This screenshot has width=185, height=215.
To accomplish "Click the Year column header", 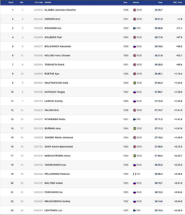I will (x=125, y=2).
